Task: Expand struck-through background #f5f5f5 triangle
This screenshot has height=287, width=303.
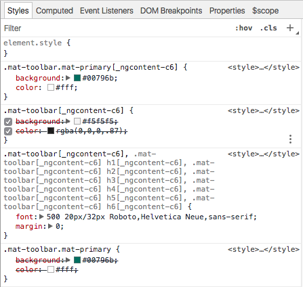Action: tap(68, 121)
